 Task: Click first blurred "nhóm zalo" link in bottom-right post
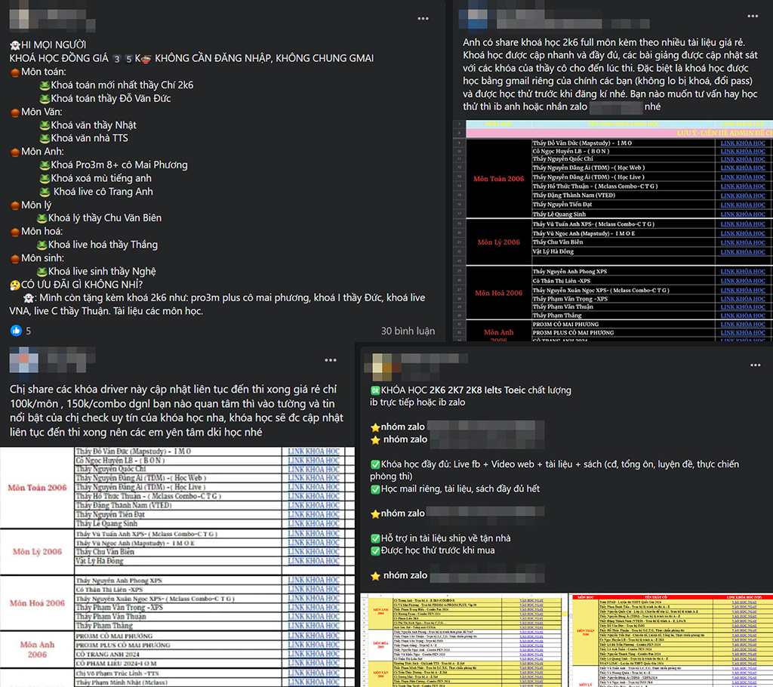pyautogui.click(x=485, y=427)
